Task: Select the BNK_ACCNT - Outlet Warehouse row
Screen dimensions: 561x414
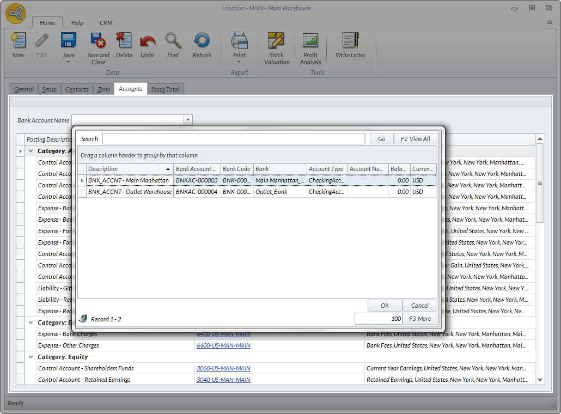Action: pos(130,192)
